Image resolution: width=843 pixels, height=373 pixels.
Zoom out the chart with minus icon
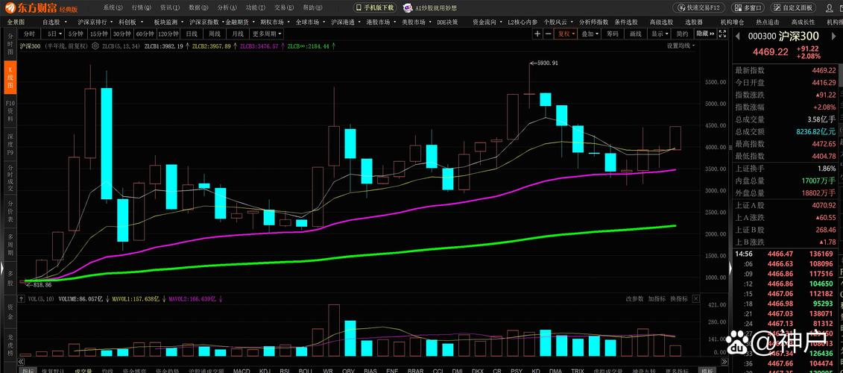(x=548, y=34)
